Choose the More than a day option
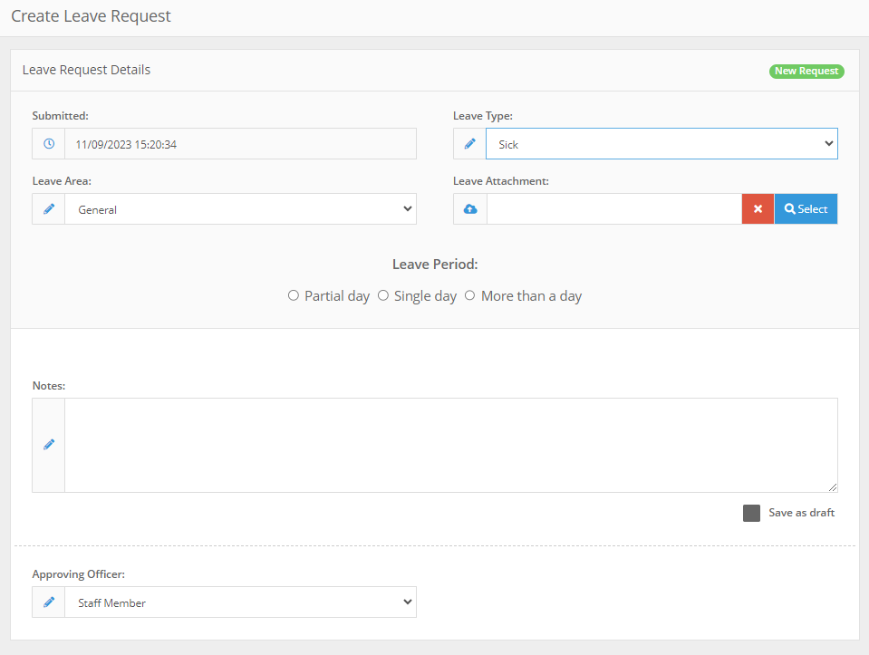 [x=469, y=295]
